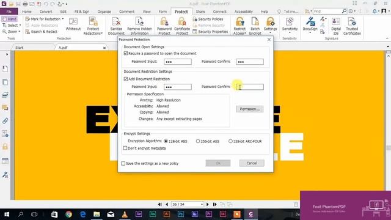Viewport: 391px width, 220px height.
Task: Uncheck Require a password to open document
Action: (126, 53)
